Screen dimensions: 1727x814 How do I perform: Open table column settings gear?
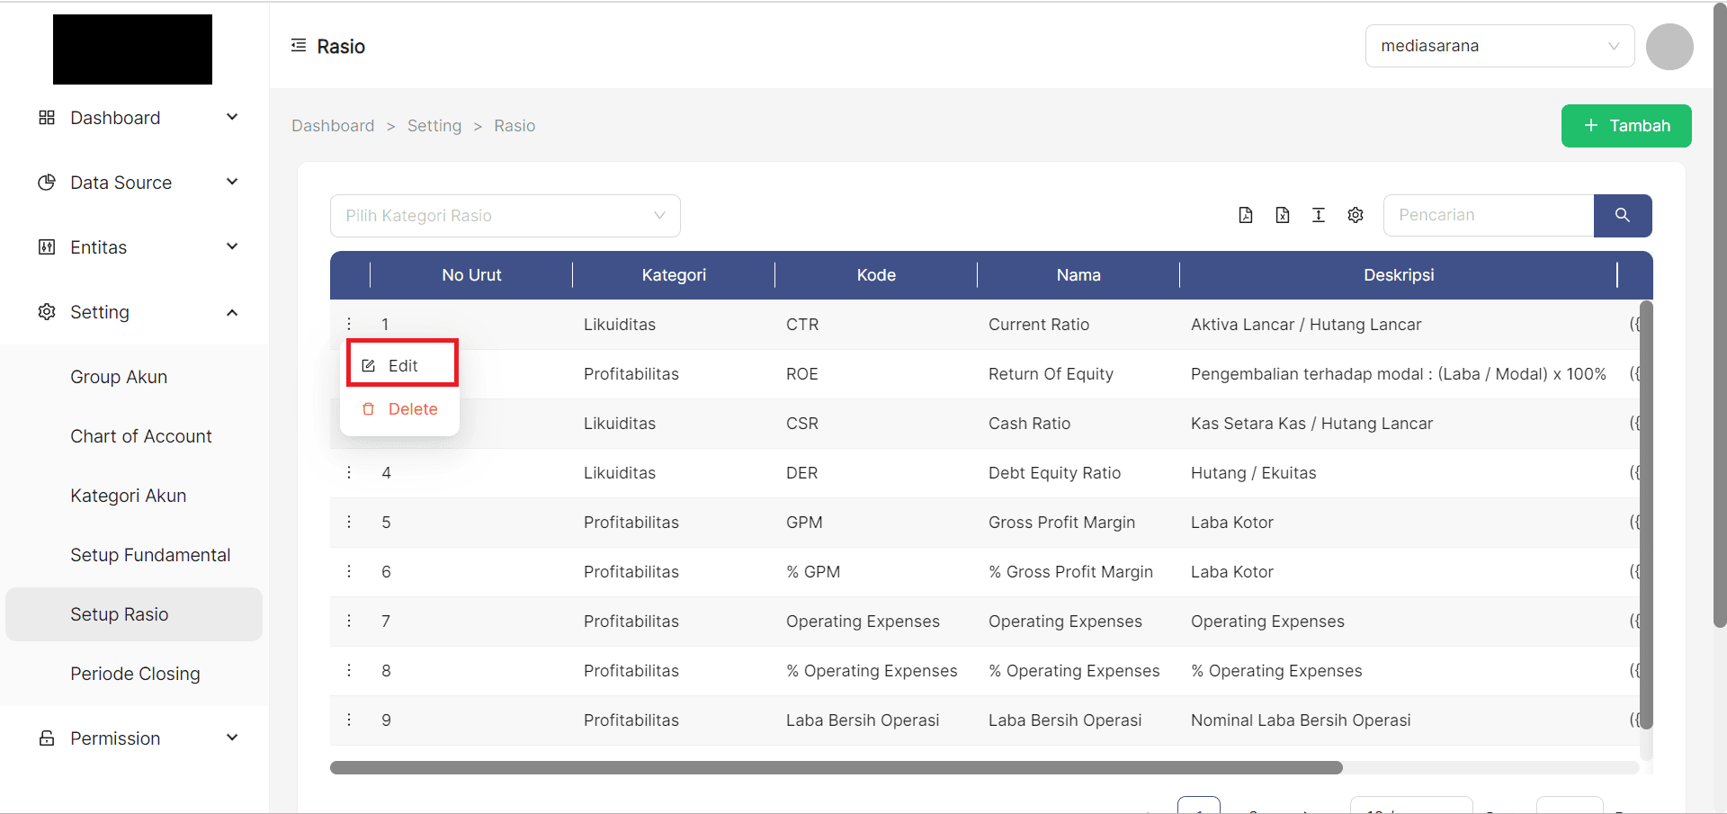(1356, 215)
